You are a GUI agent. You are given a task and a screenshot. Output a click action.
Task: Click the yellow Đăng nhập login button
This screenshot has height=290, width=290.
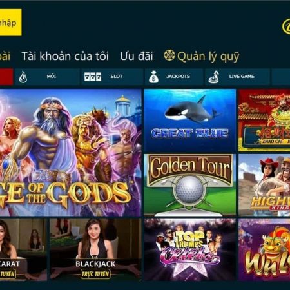click(11, 23)
